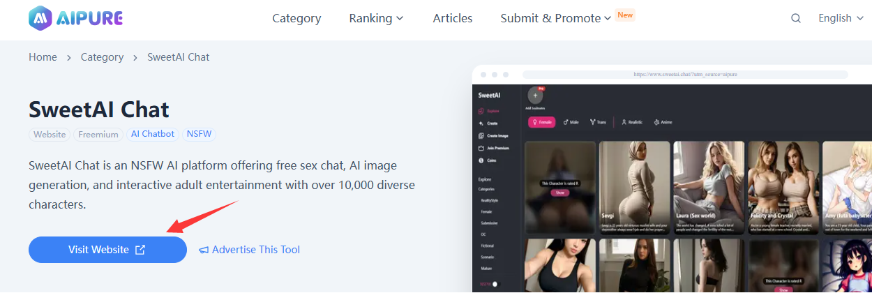Expand the Submit & Promote dropdown
Screen dimensions: 872x293
tap(555, 18)
